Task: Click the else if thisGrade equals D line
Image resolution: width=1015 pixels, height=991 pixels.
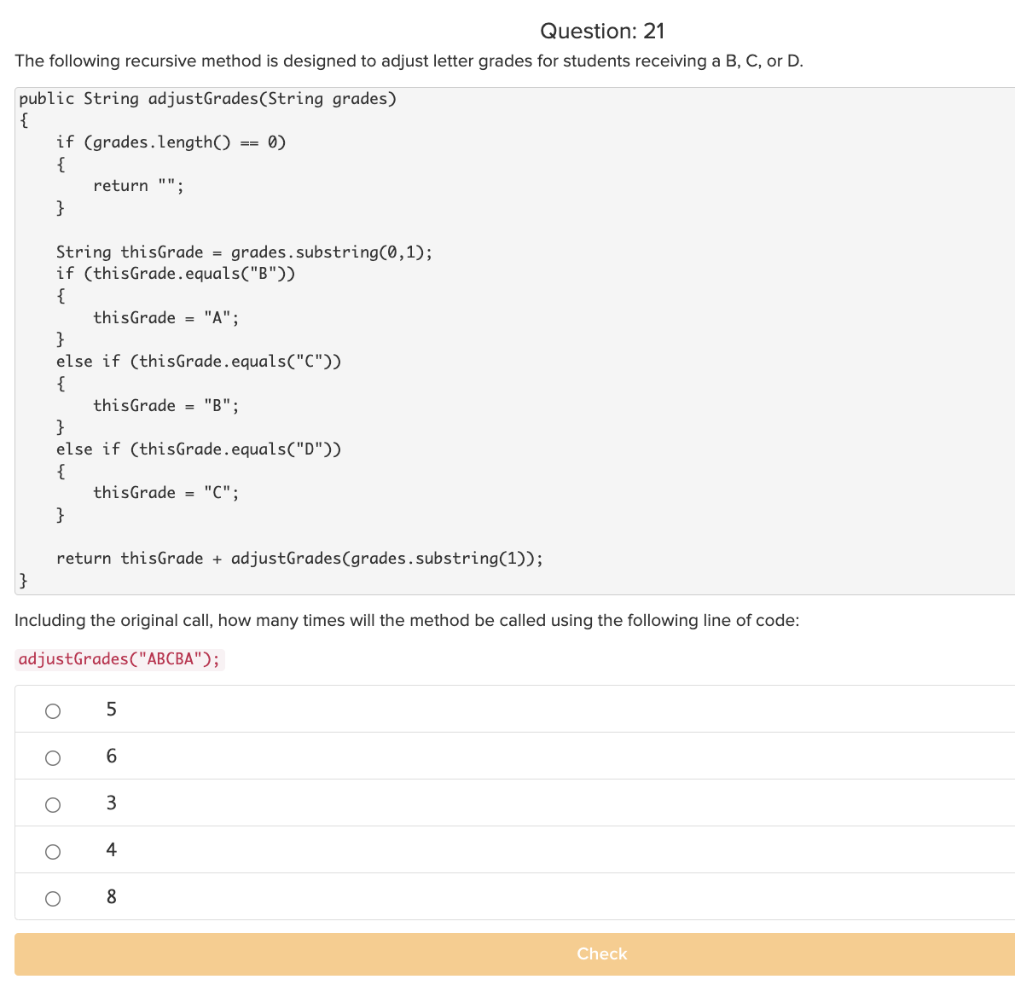Action: click(x=199, y=449)
